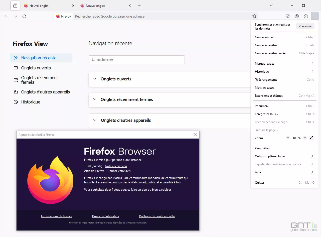The image size is (321, 237).
Task: Switch to the first Nouvel onglet tab
Action: pyautogui.click(x=49, y=6)
